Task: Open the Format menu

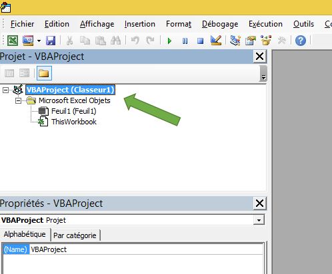Action: point(179,24)
